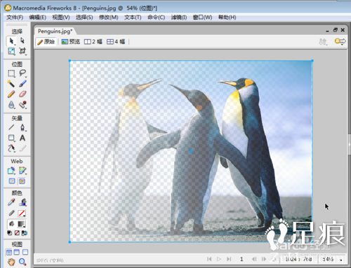Viewport: 351px width, 268px height.
Task: Select the Pointer tool
Action: click(x=11, y=41)
